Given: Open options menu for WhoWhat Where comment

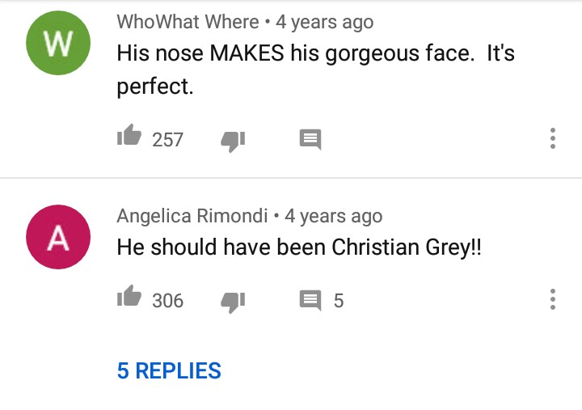Looking at the screenshot, I should (x=553, y=138).
